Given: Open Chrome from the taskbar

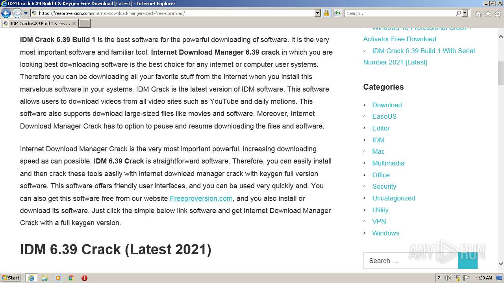Looking at the screenshot, I should [x=71, y=278].
